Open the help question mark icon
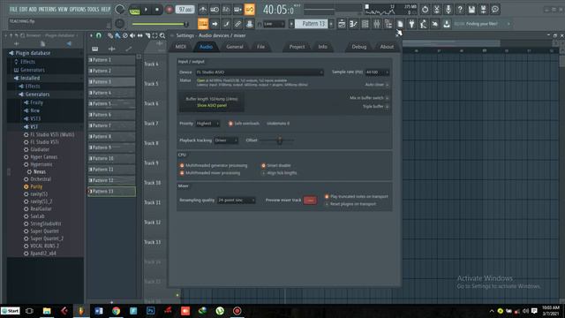Viewport: 565px width, 318px height. (x=460, y=10)
